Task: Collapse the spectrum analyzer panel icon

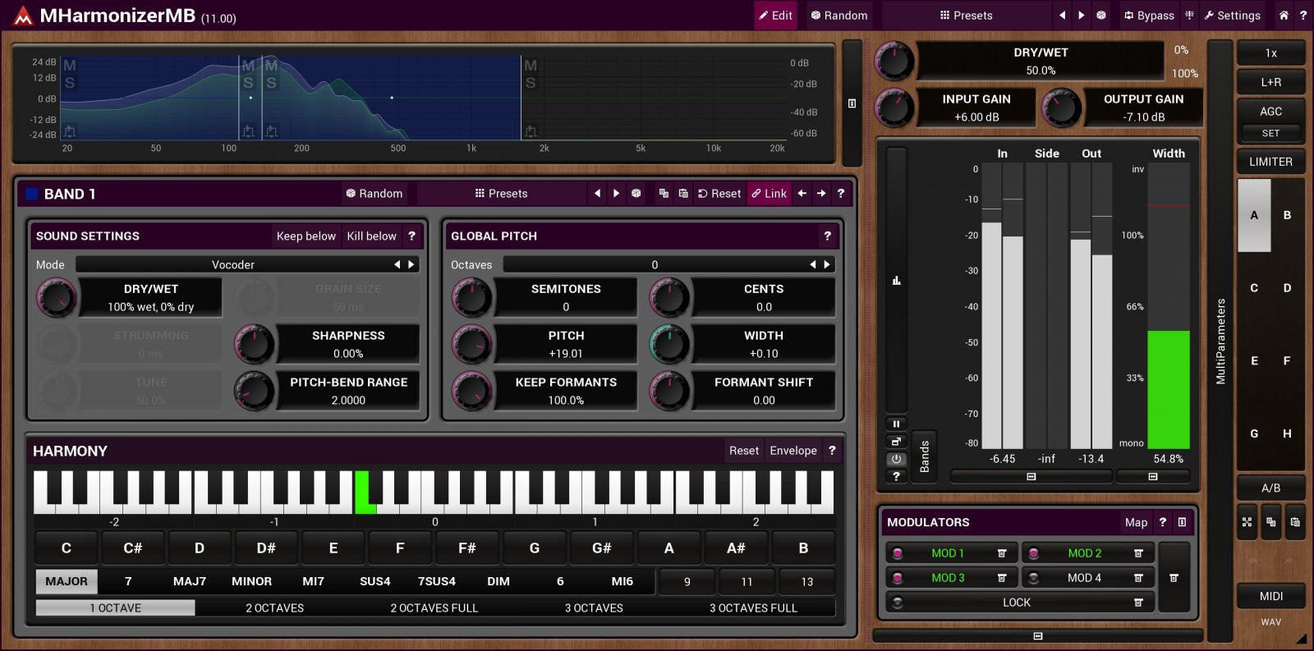Action: click(852, 103)
